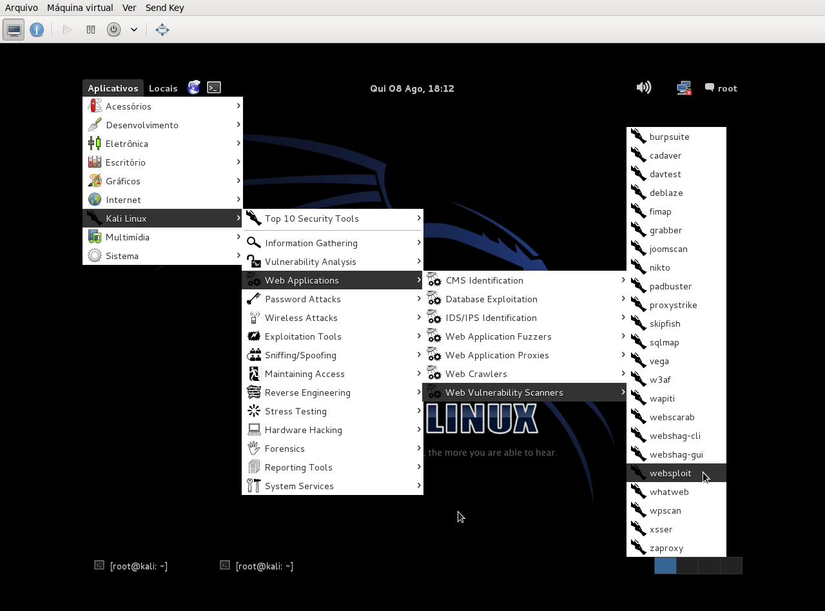The height and width of the screenshot is (611, 825).
Task: Expand the Internet submenu
Action: point(162,200)
